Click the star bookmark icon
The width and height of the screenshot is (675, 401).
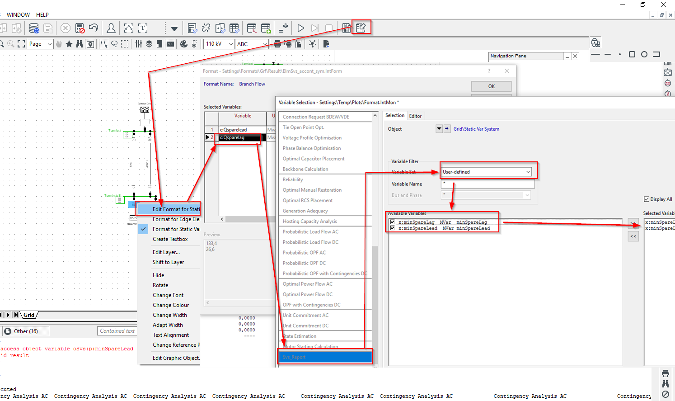pyautogui.click(x=69, y=44)
